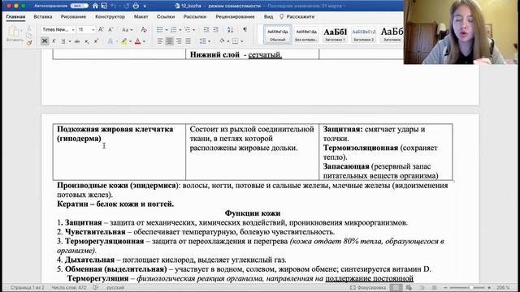
Task: Copy the selection with the copy icon
Action: tap(29, 36)
